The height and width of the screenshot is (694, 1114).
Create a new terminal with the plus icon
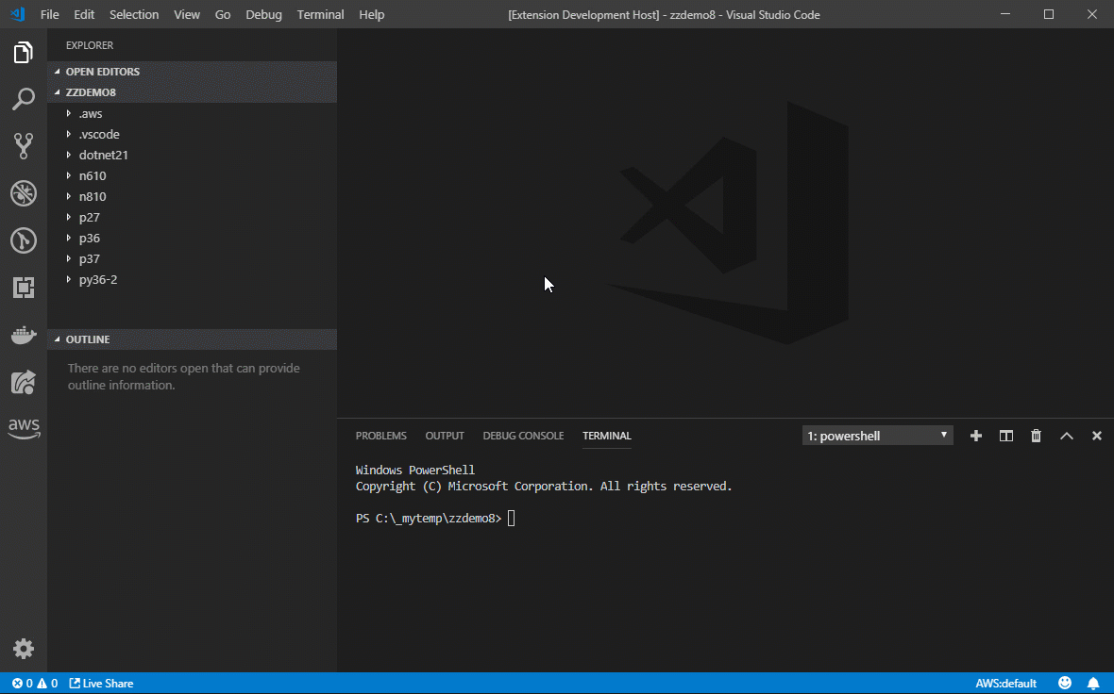[x=975, y=435]
